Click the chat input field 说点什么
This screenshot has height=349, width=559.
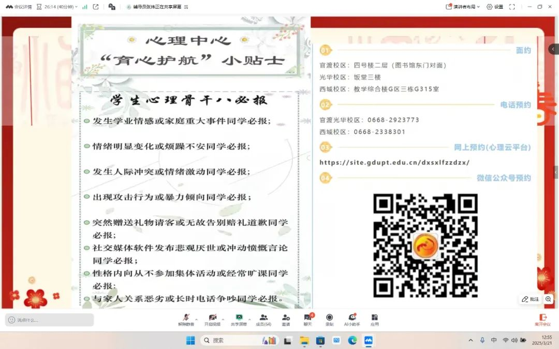click(x=49, y=320)
